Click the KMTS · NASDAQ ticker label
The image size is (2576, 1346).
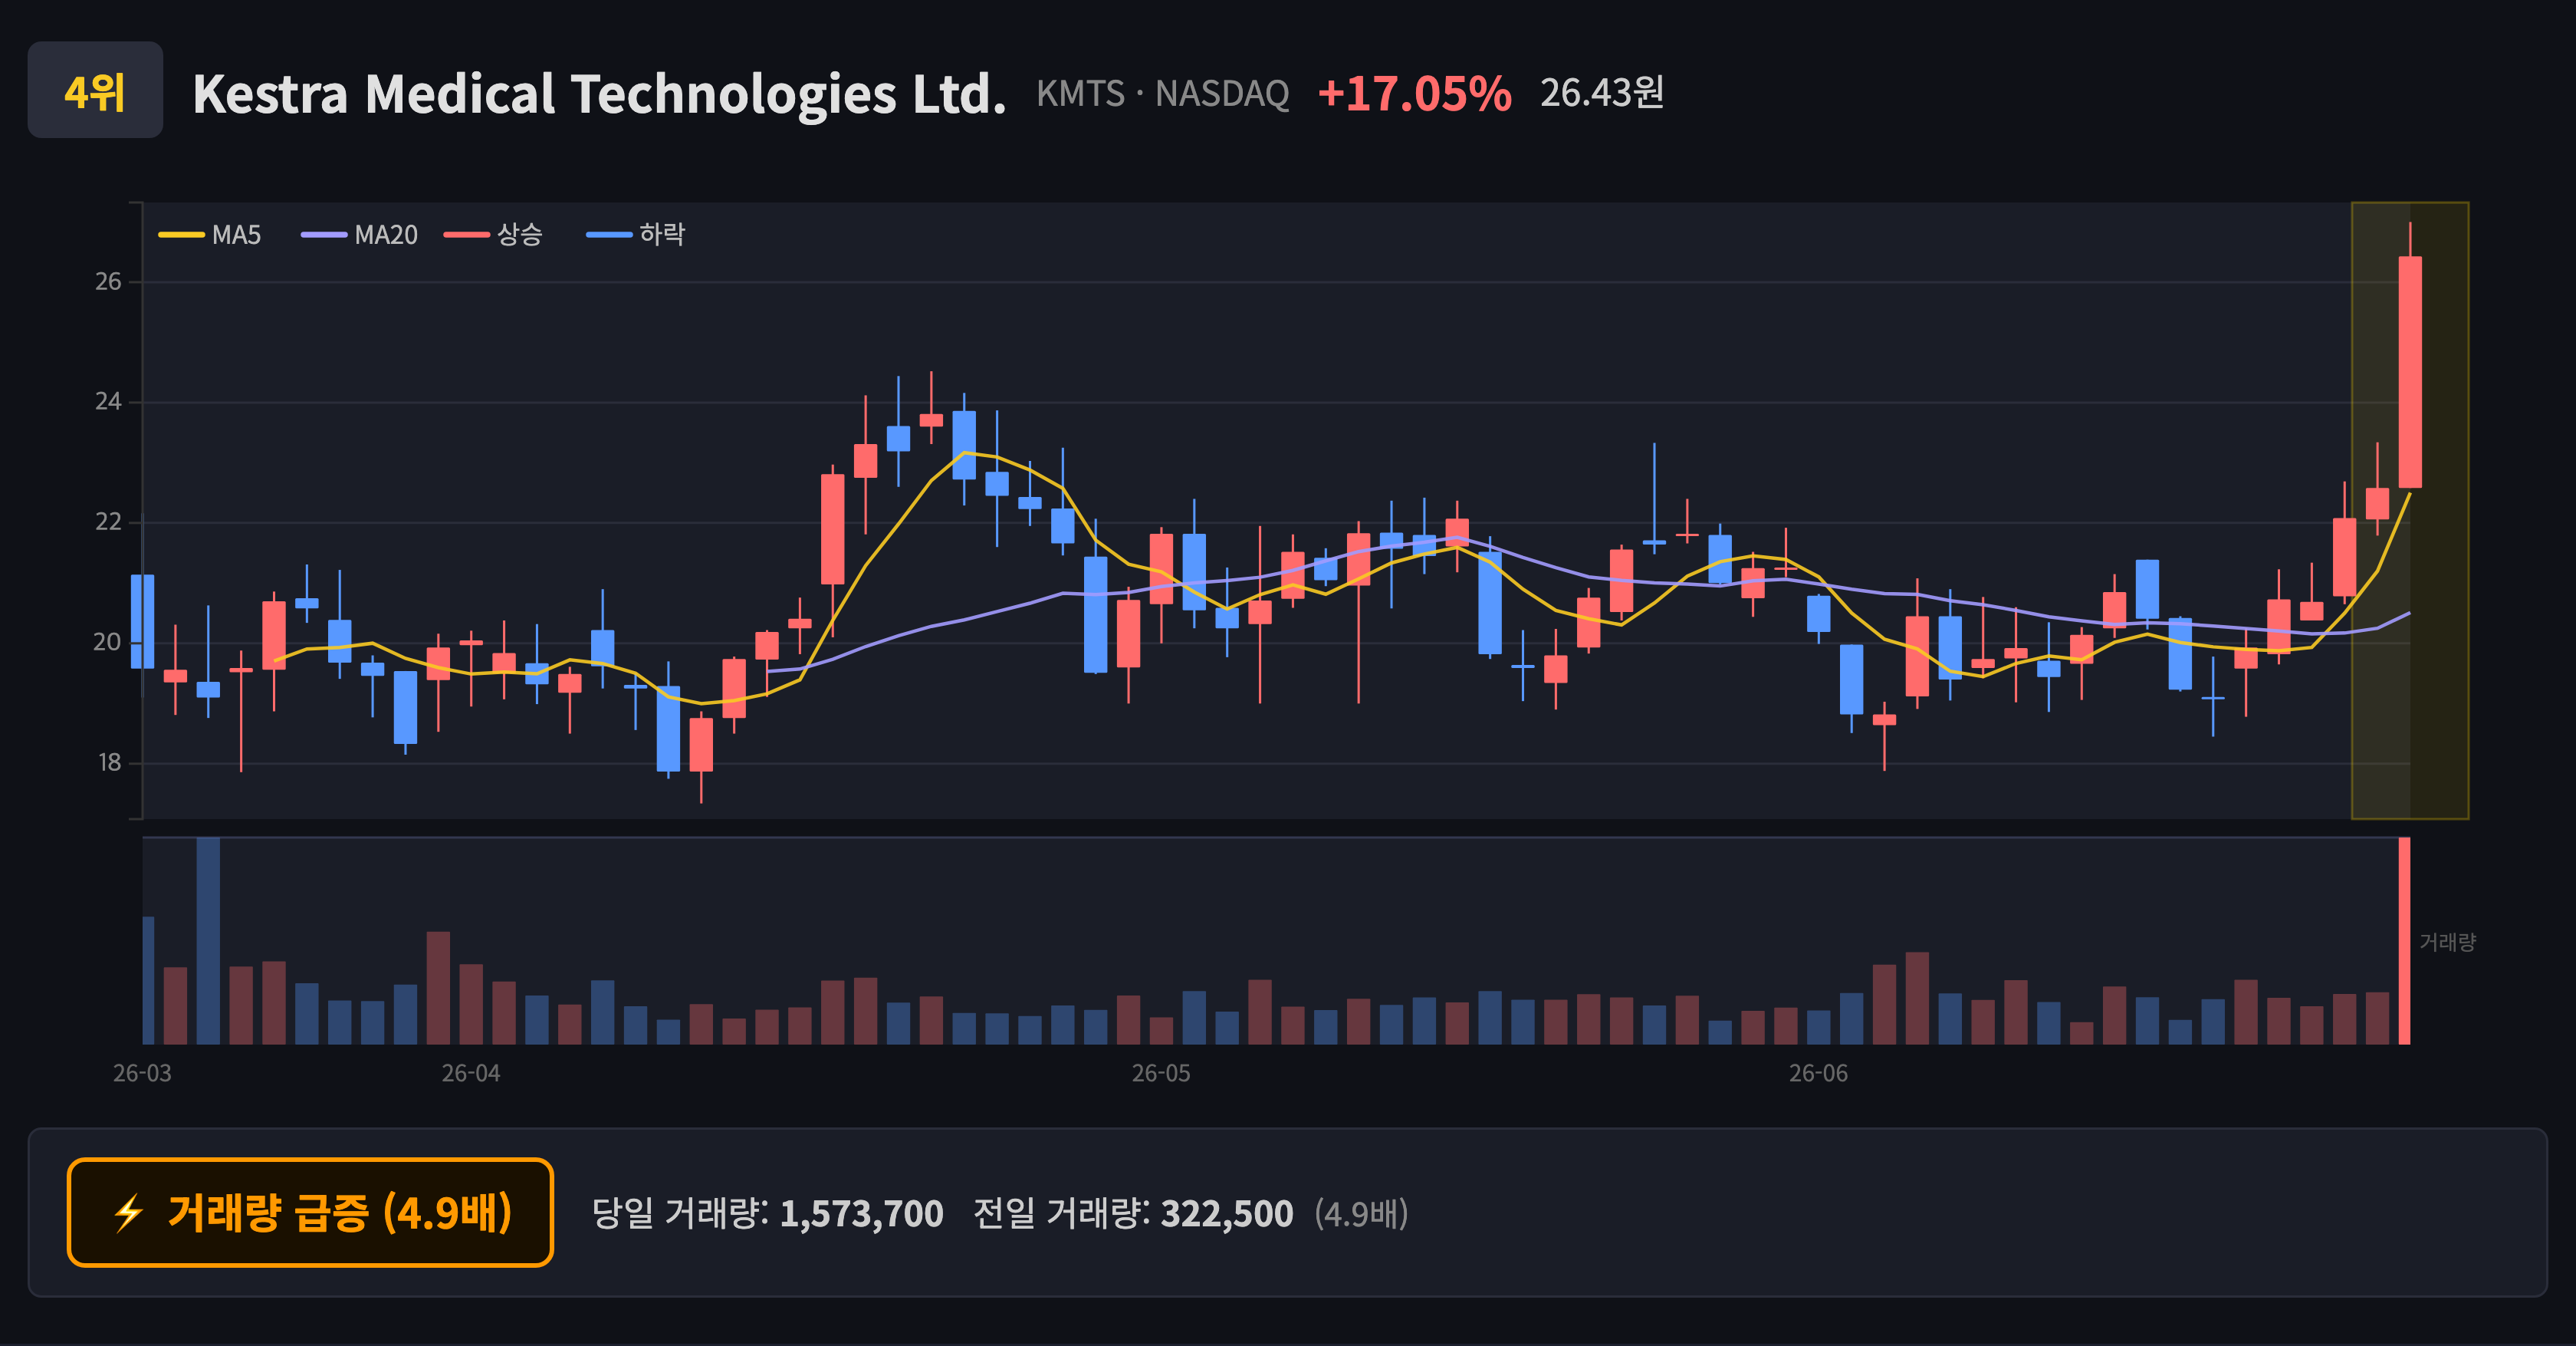[x=1162, y=94]
